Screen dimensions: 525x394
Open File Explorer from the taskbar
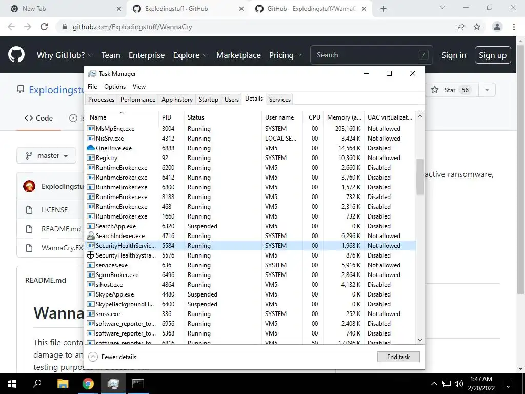tap(63, 384)
